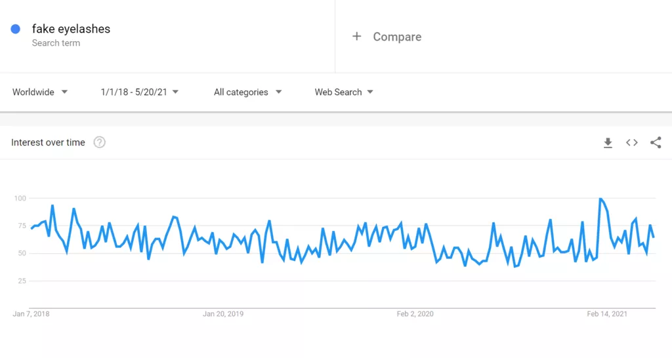
Task: Expand the Worldwide region dropdown
Action: click(x=40, y=92)
